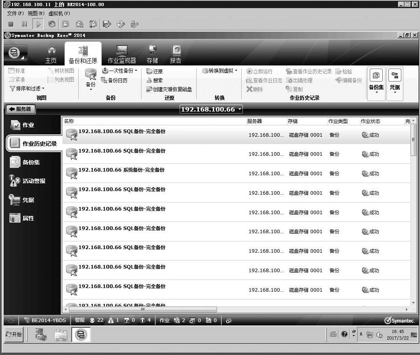Open 活动警报 in the left sidebar
This screenshot has width=420, height=355.
point(34,181)
